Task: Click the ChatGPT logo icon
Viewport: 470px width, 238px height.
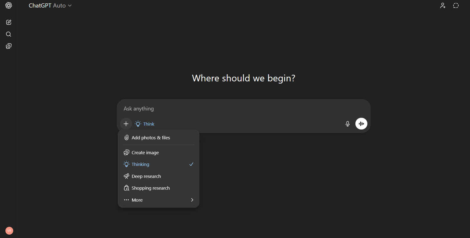Action: [9, 6]
